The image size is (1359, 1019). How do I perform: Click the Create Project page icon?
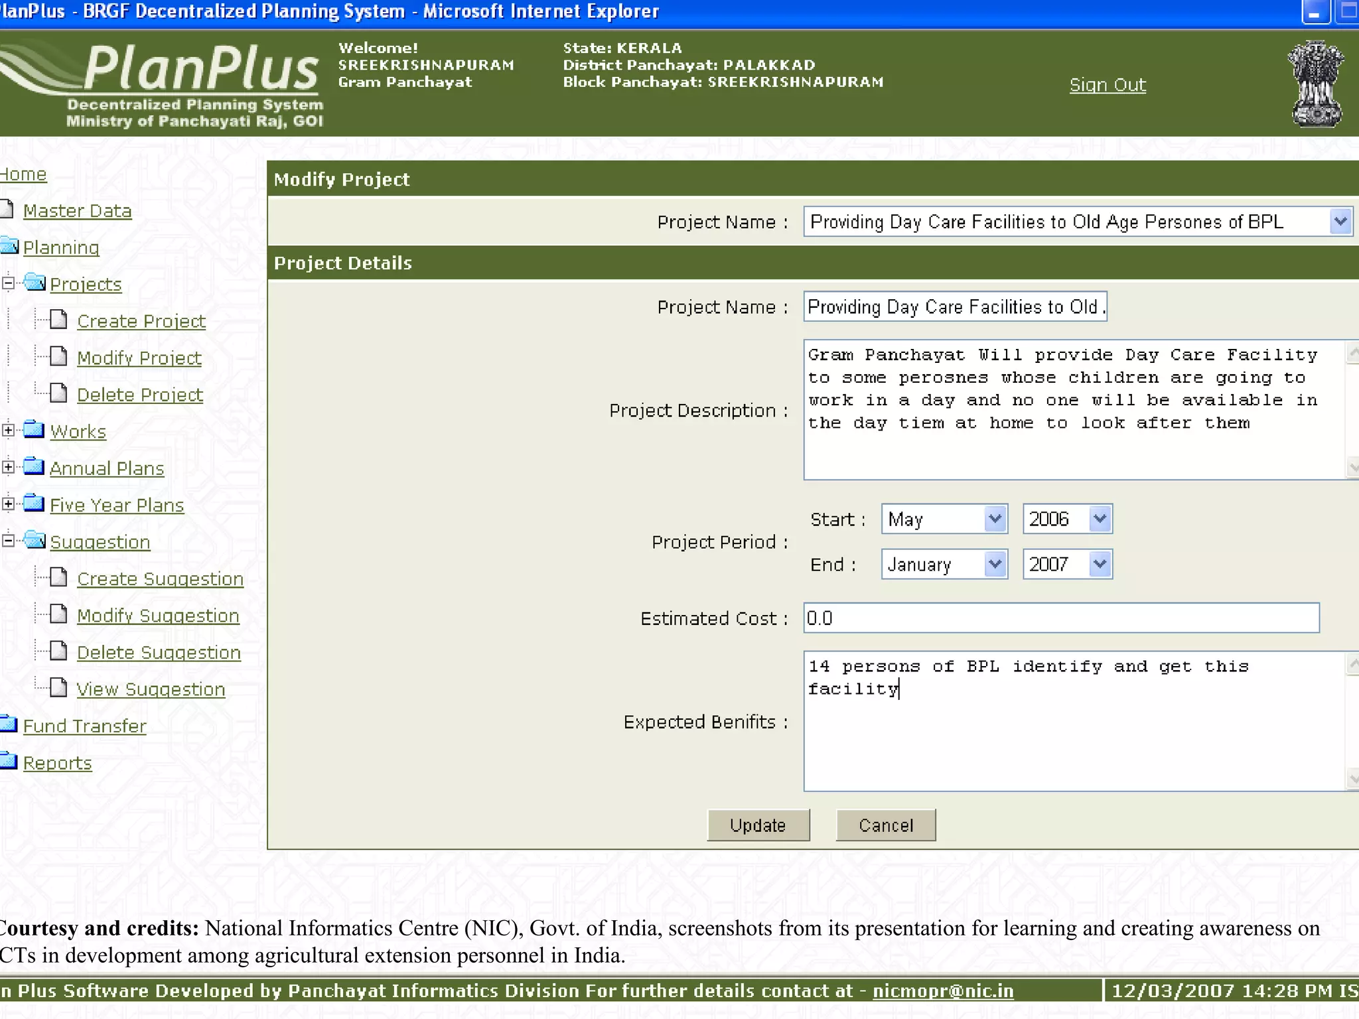coord(59,320)
